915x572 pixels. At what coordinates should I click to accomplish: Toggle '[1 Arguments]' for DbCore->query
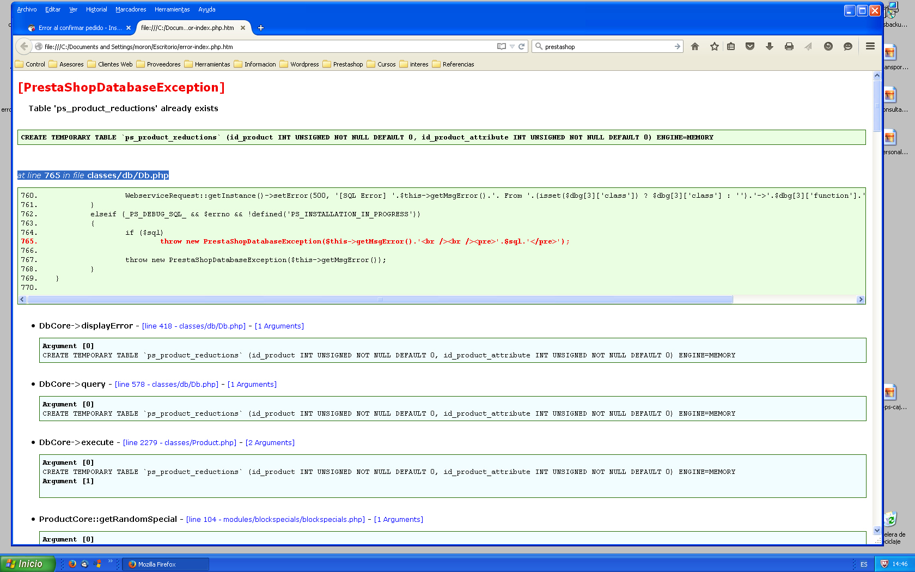pos(252,384)
